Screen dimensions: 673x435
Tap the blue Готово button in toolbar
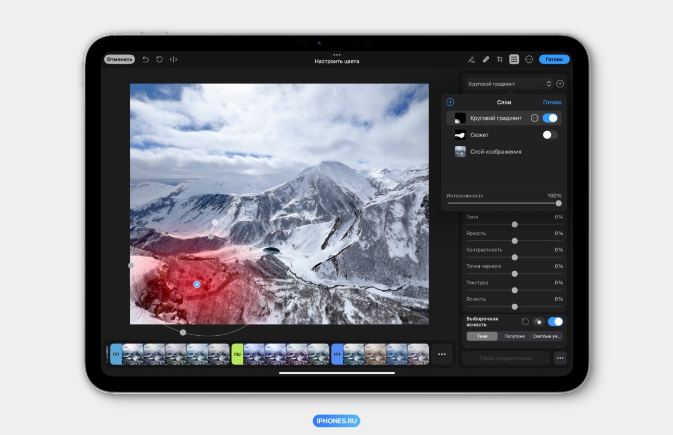554,60
